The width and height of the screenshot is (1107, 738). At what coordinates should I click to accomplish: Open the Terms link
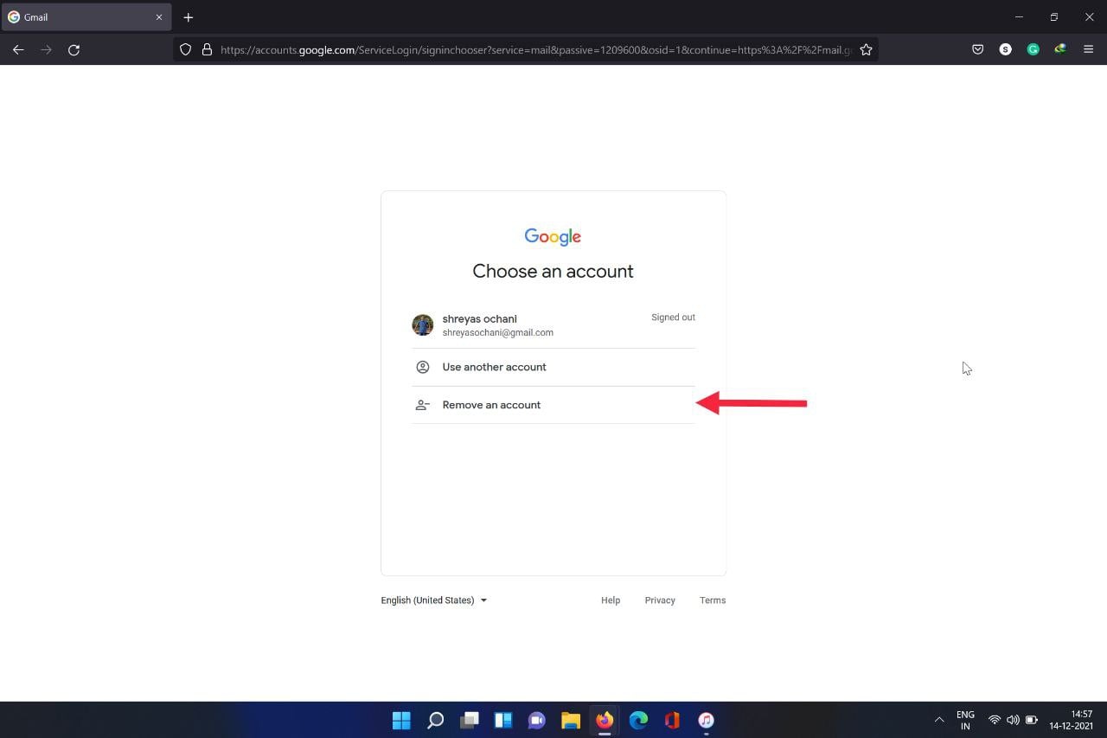713,600
